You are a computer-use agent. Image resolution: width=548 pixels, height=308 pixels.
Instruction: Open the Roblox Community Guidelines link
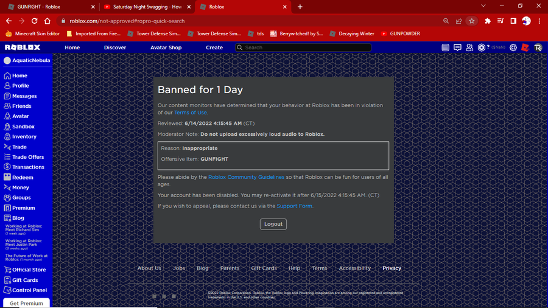(247, 177)
